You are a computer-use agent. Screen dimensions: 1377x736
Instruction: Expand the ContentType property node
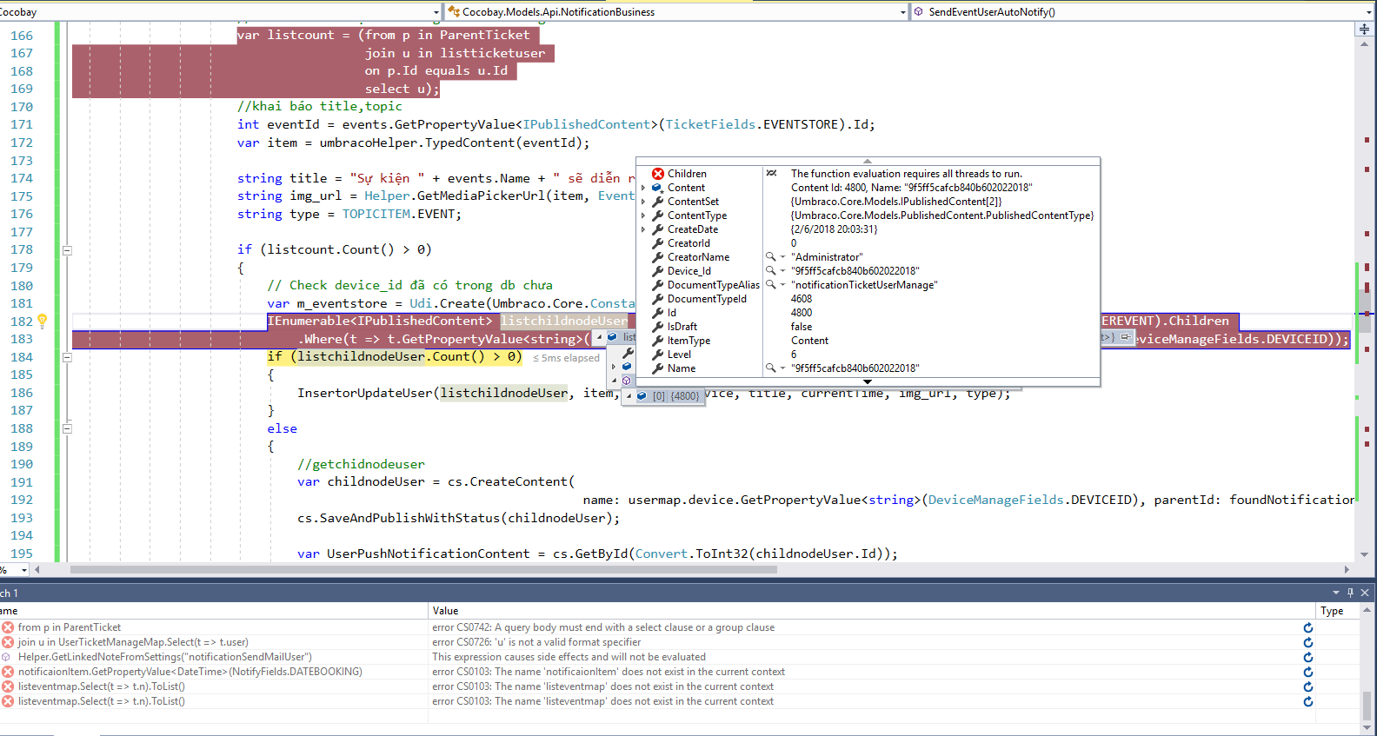[x=643, y=215]
